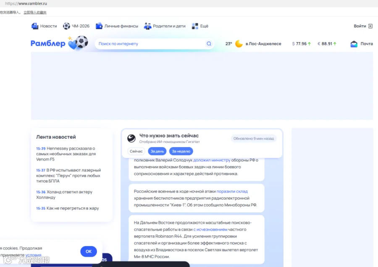Click the Родители и дети family icon
The width and height of the screenshot is (378, 267).
[x=147, y=26]
